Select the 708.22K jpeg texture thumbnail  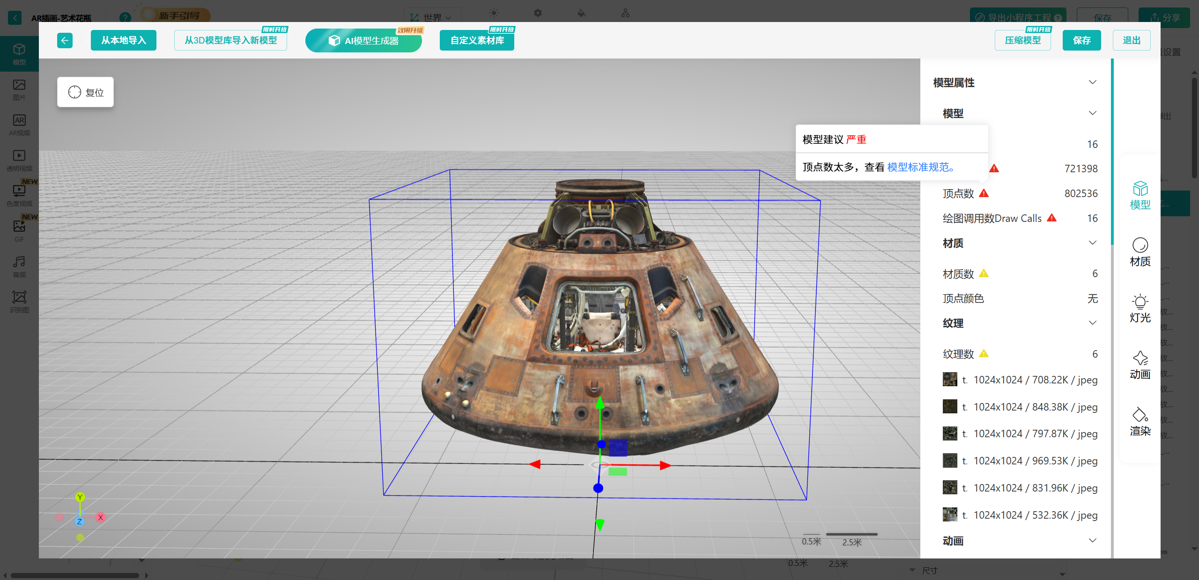pos(949,380)
